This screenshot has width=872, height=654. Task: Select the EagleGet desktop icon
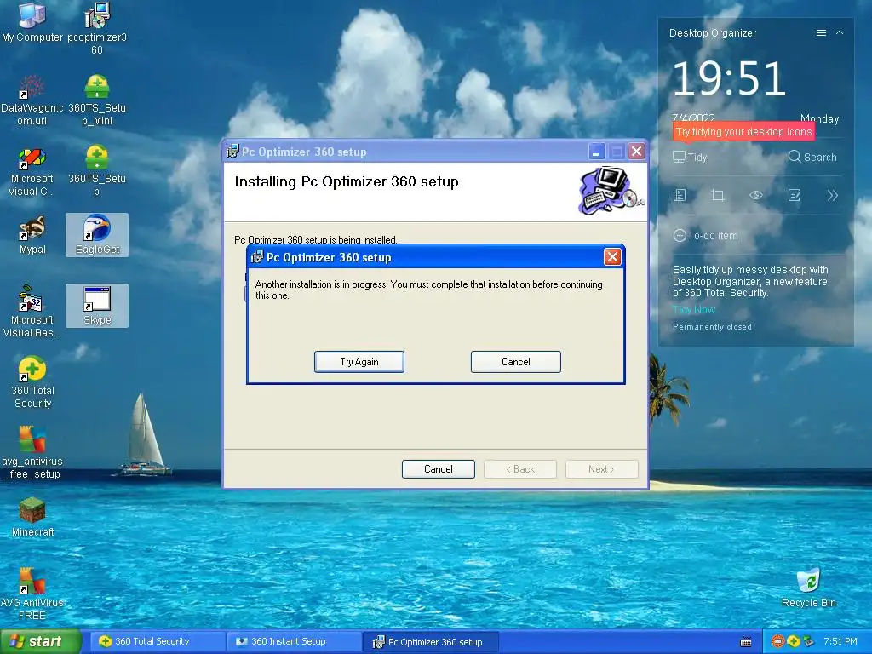point(97,235)
